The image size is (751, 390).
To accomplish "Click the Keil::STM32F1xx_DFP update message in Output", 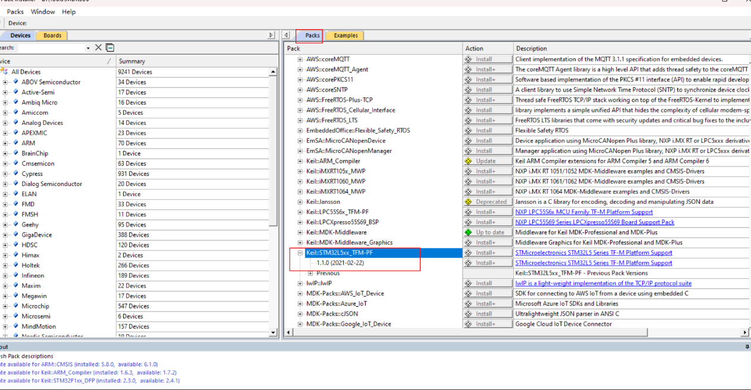I will 90,380.
